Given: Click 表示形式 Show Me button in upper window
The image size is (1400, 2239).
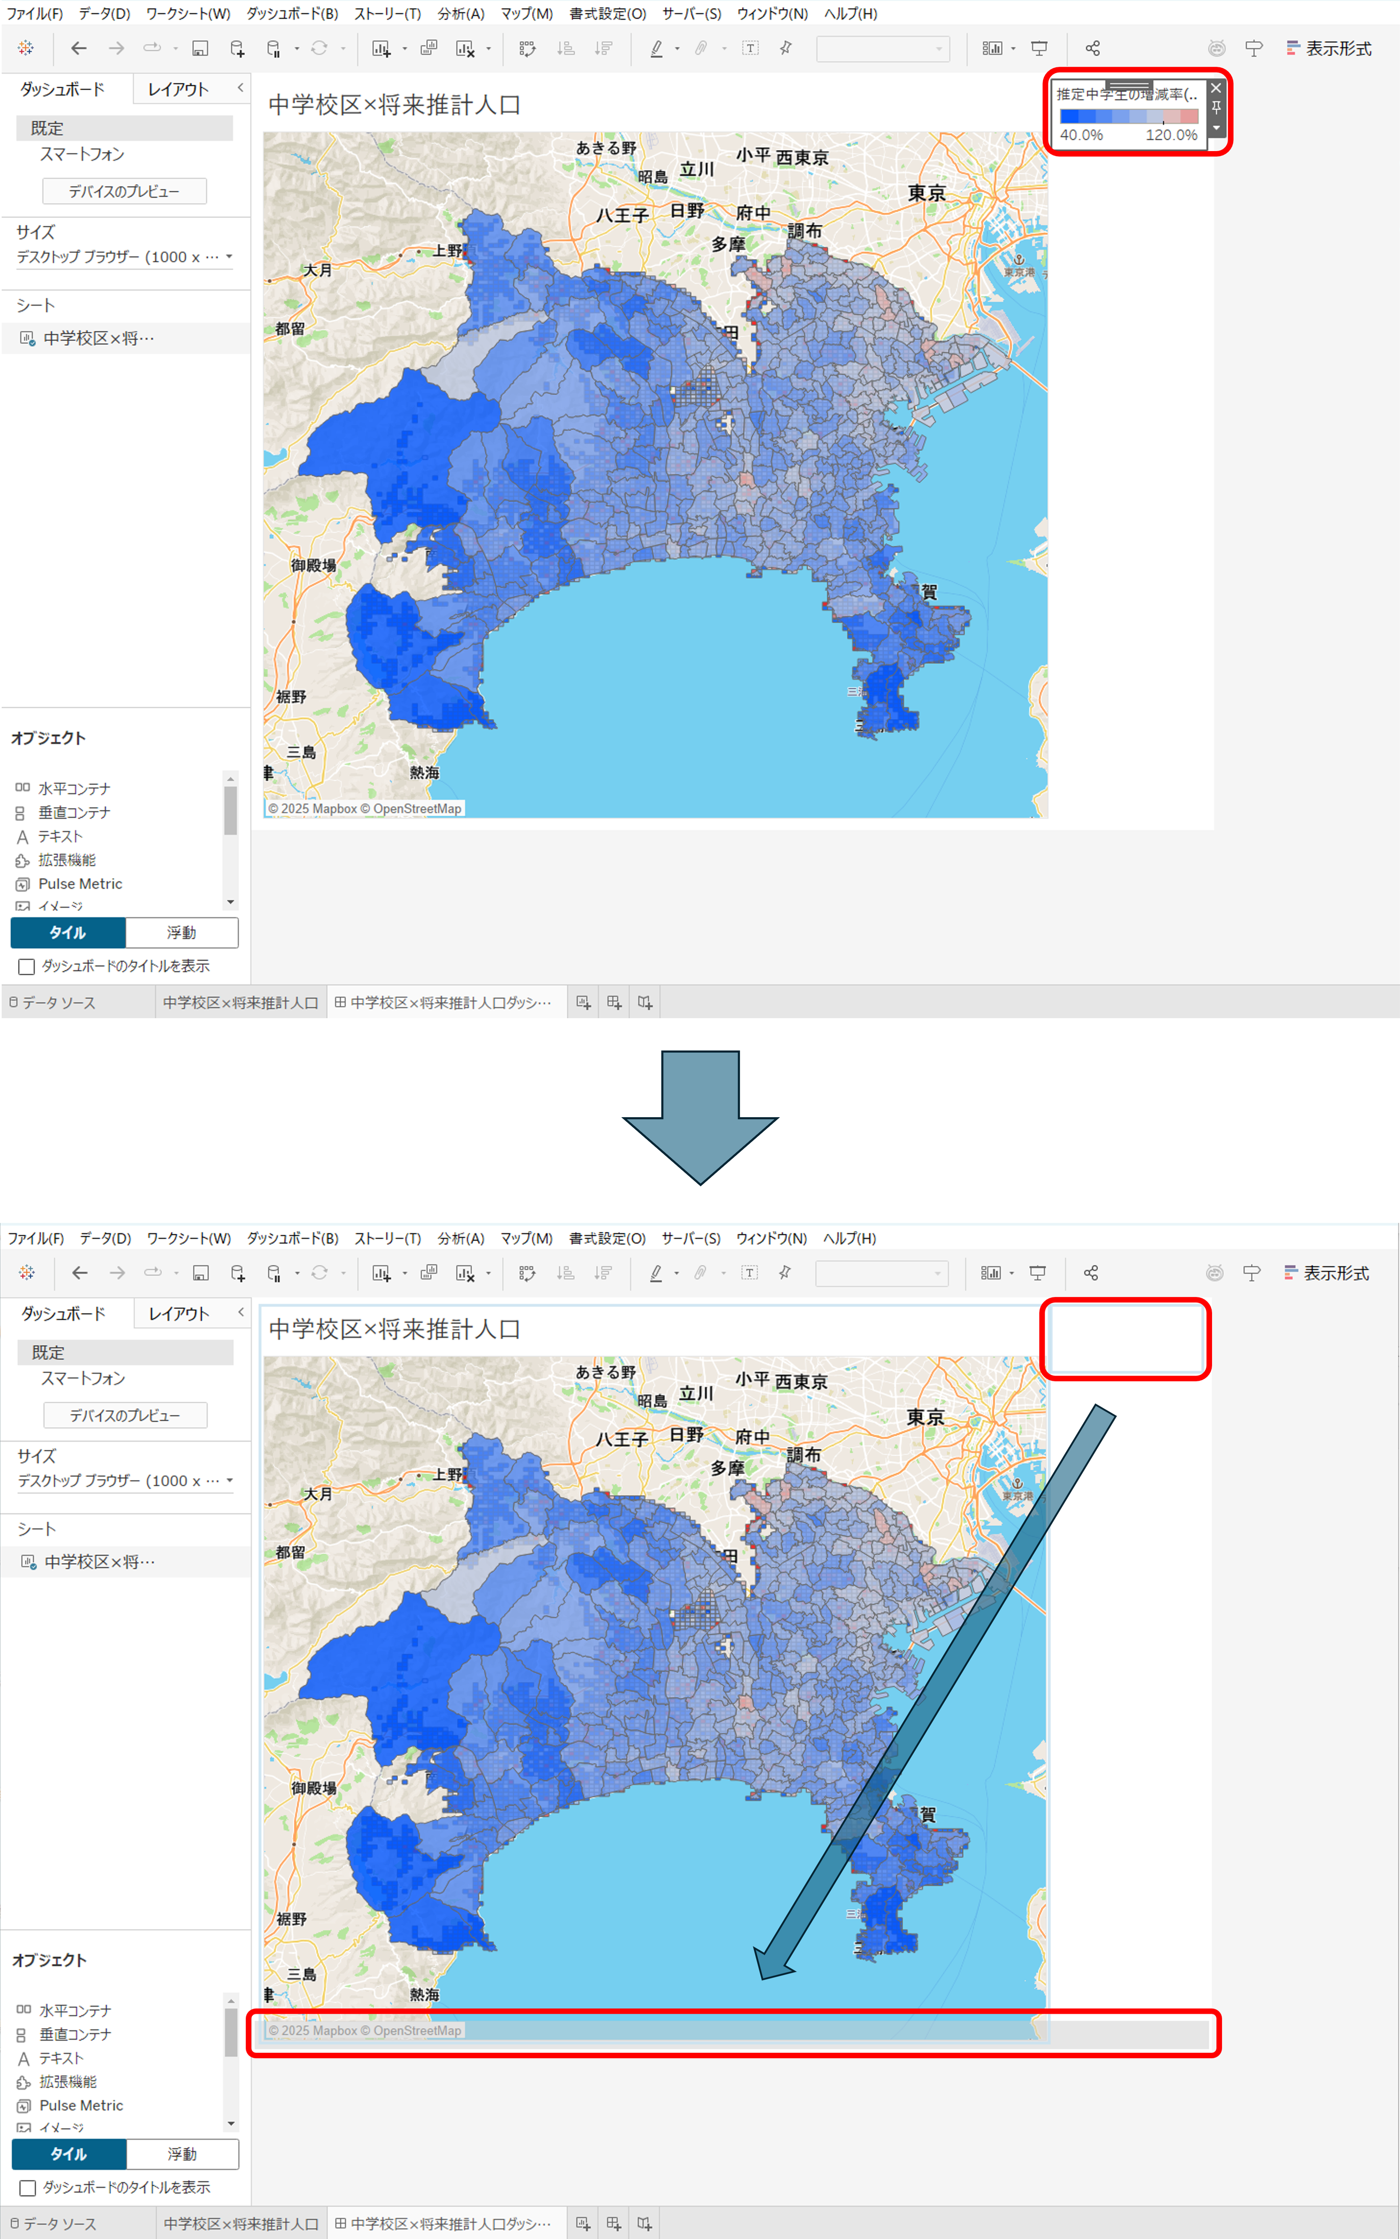Looking at the screenshot, I should click(1329, 48).
